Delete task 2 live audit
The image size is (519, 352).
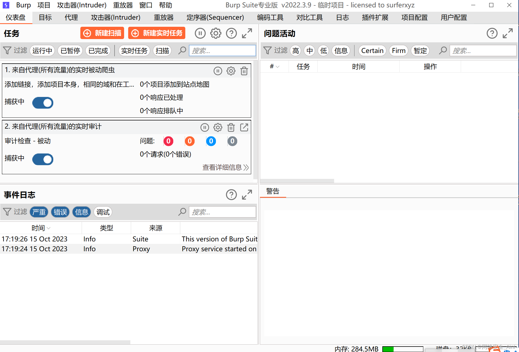pos(231,128)
